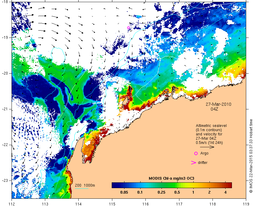This screenshot has height=206, width=255.
Task: Click the "0.5m/s (1kt 24h)" text
Action: pos(209,143)
